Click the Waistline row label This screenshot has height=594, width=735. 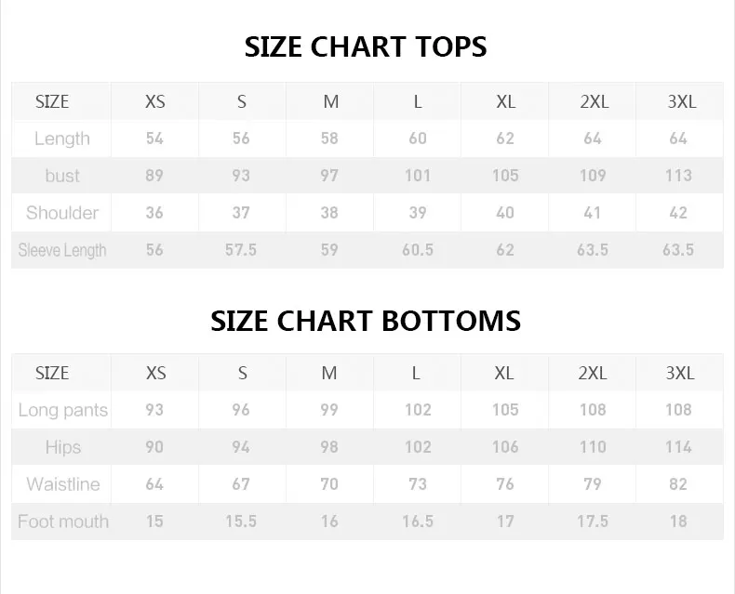(63, 484)
